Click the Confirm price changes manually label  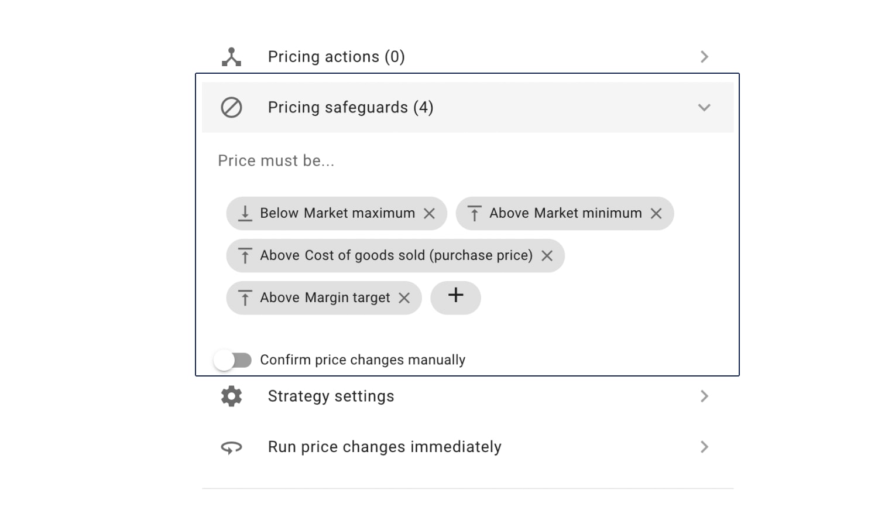pyautogui.click(x=363, y=360)
